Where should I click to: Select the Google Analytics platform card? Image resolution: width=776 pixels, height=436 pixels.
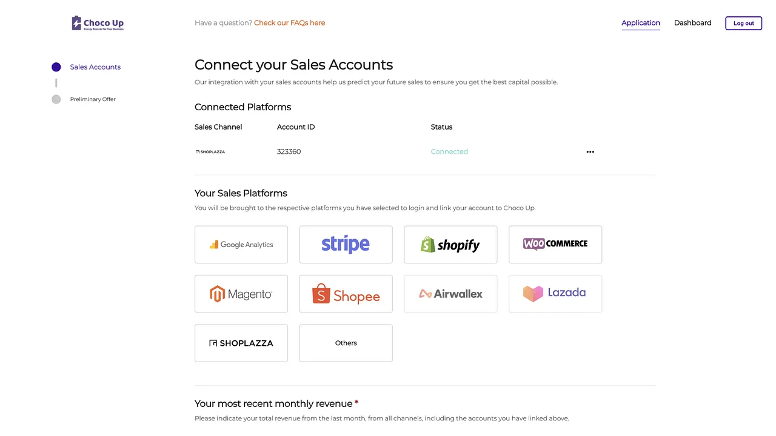coord(241,245)
